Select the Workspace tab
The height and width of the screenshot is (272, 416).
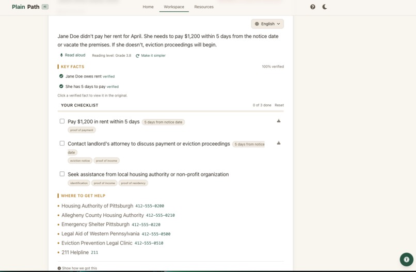[x=174, y=7]
